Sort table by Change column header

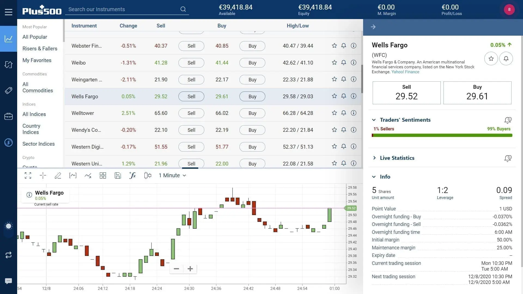pyautogui.click(x=128, y=26)
